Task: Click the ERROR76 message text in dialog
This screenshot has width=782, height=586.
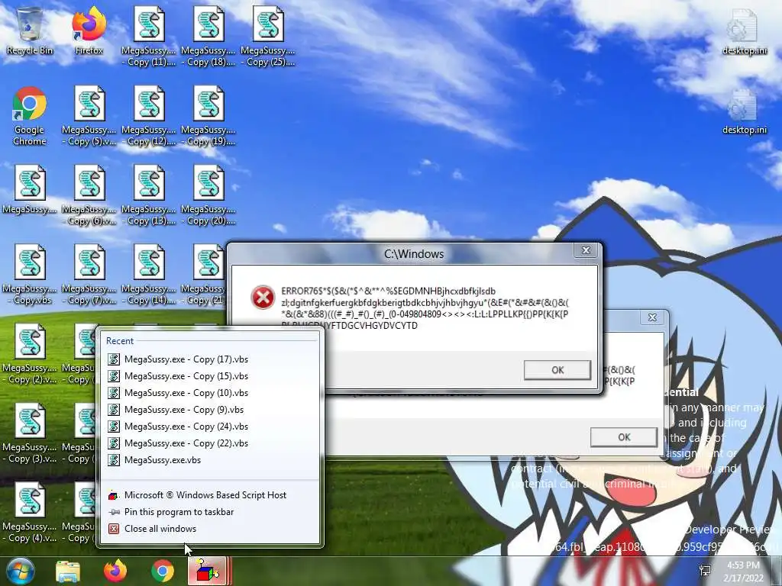Action: coord(425,308)
